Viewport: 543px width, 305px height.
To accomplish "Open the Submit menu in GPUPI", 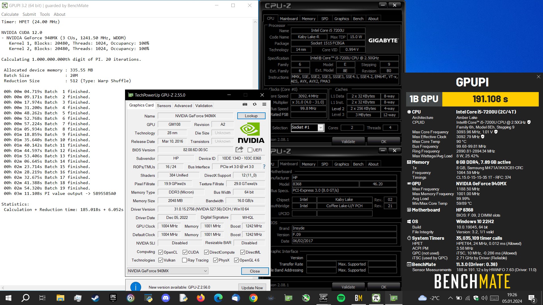I will (29, 14).
